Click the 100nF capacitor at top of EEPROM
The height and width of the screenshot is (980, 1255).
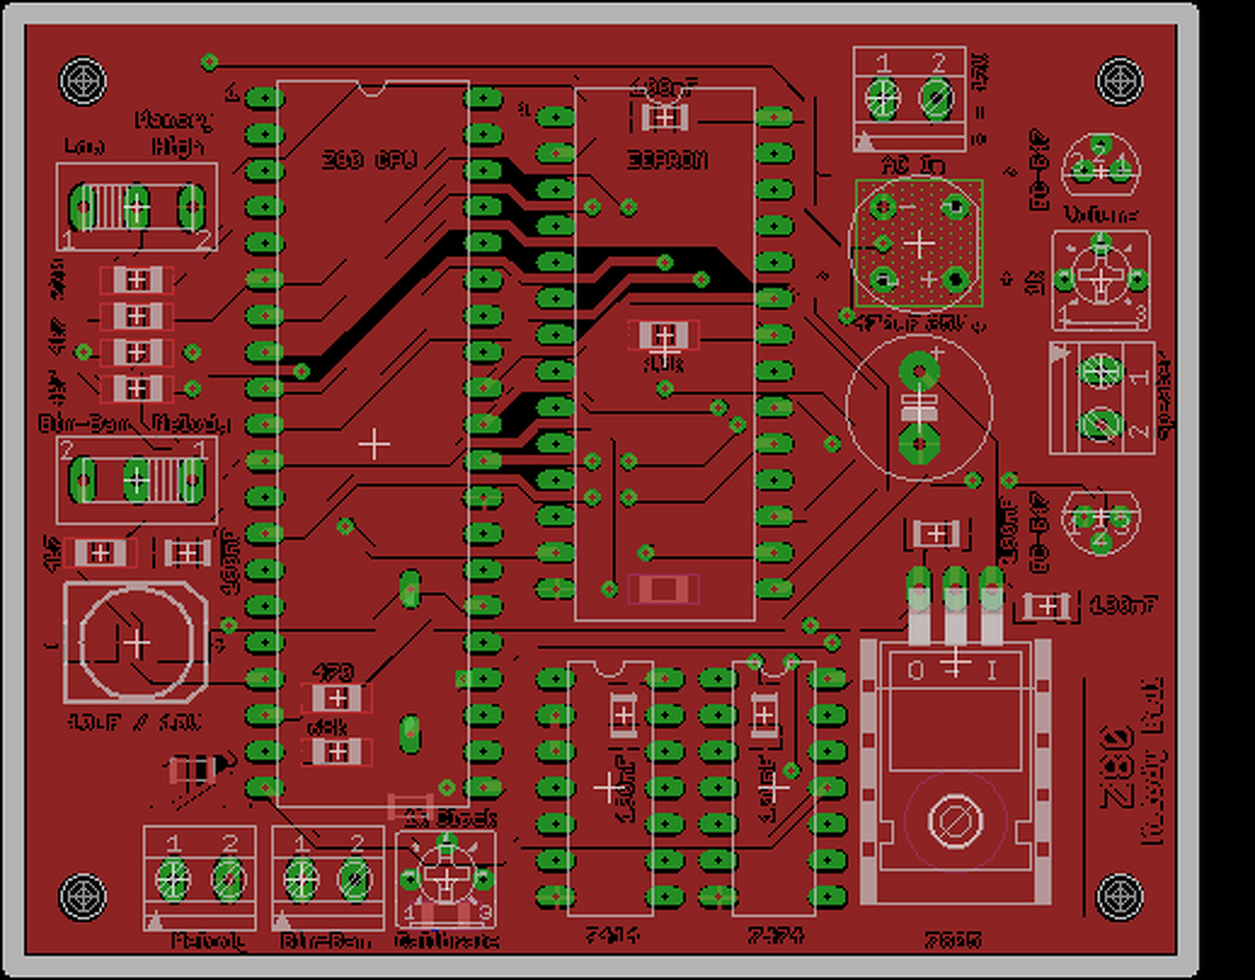[665, 118]
